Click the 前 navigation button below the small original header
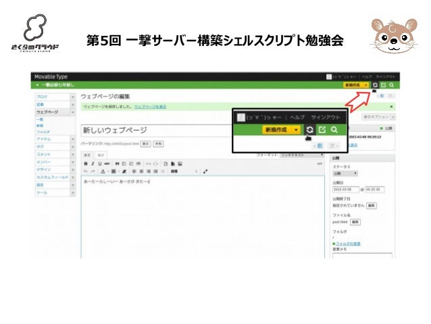 click(x=381, y=96)
